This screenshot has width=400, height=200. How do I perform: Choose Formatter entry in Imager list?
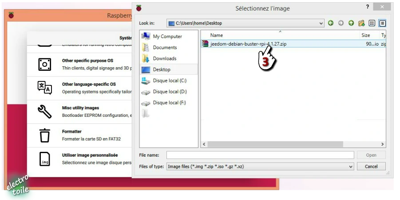(x=79, y=135)
